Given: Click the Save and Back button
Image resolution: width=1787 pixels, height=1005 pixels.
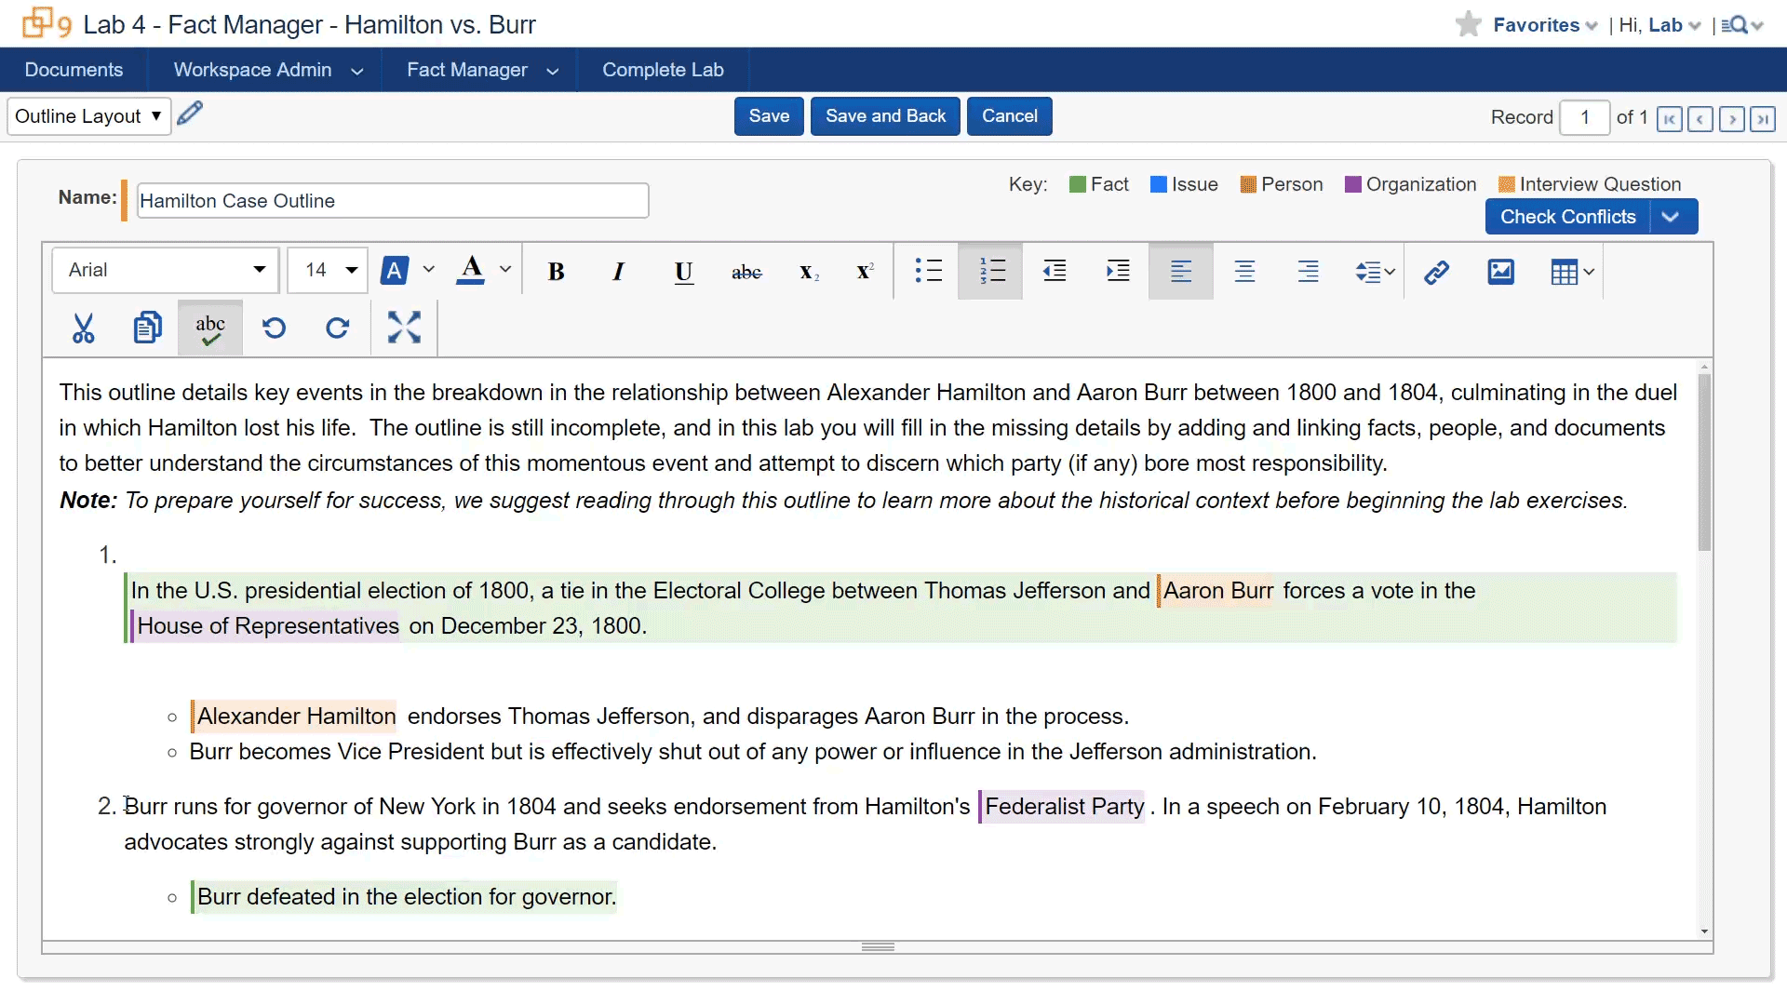Looking at the screenshot, I should tap(885, 116).
